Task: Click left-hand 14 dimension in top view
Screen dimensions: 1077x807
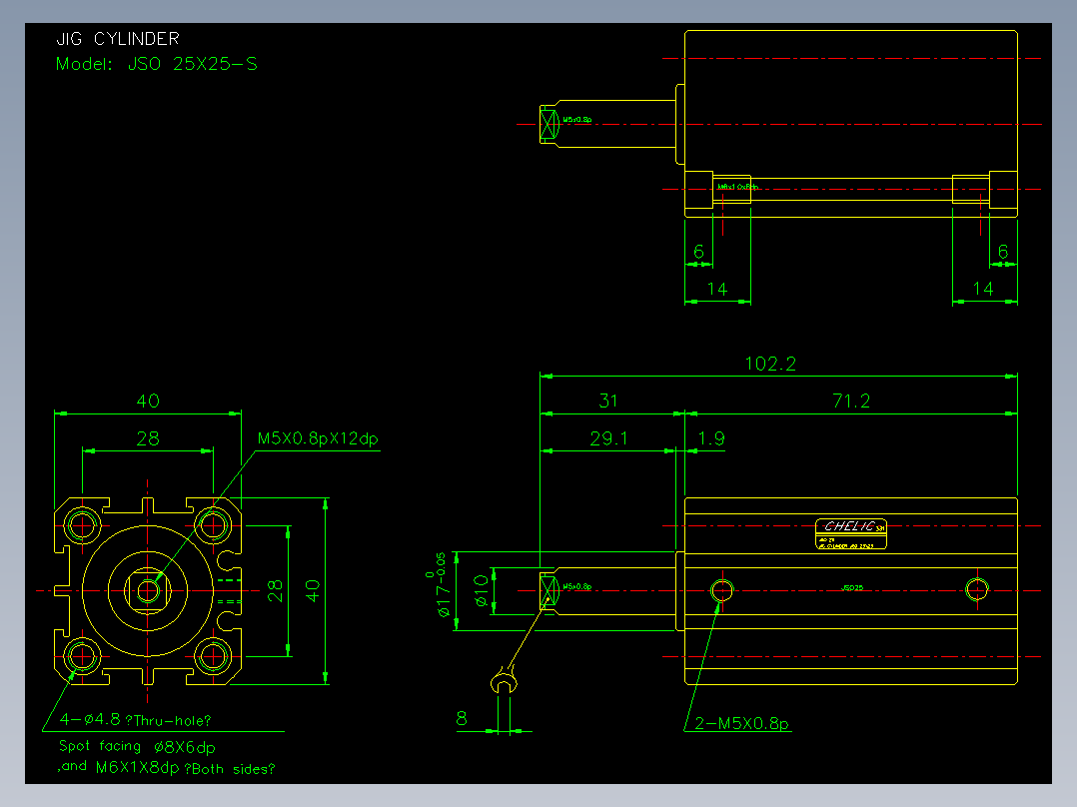Action: point(717,289)
